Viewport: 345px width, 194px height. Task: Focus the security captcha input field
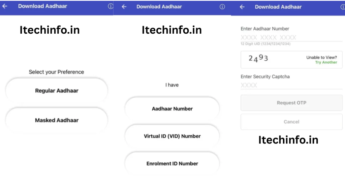point(291,85)
